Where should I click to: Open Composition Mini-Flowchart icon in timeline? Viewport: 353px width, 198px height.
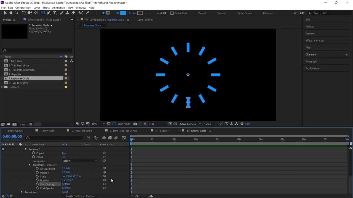tap(89, 137)
